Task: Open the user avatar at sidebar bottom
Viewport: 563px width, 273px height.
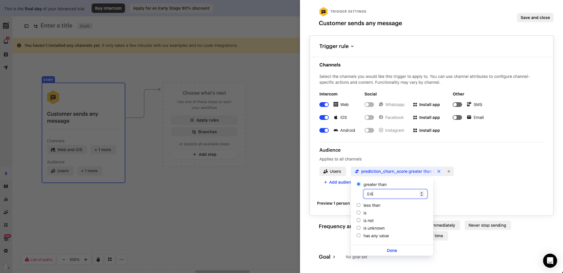Action: pos(6,266)
